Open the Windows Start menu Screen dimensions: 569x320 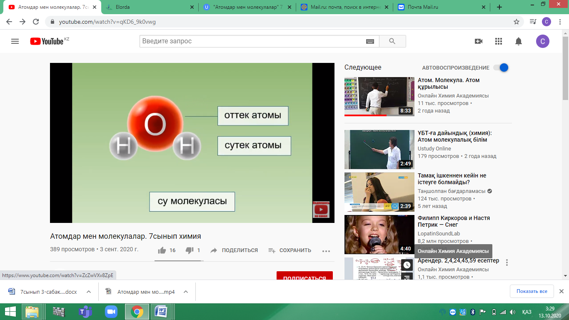coord(10,312)
